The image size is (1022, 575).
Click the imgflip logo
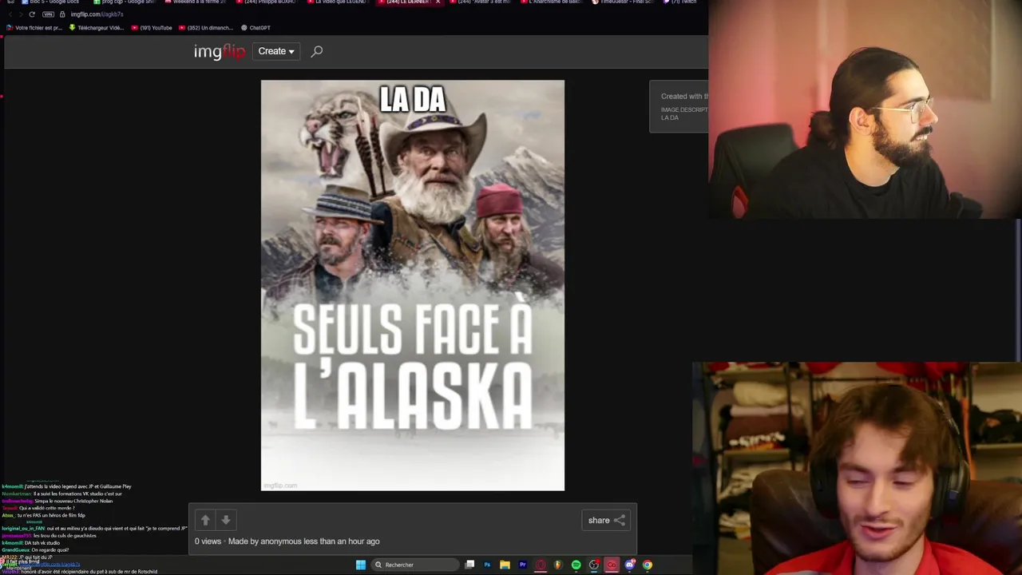(x=220, y=51)
